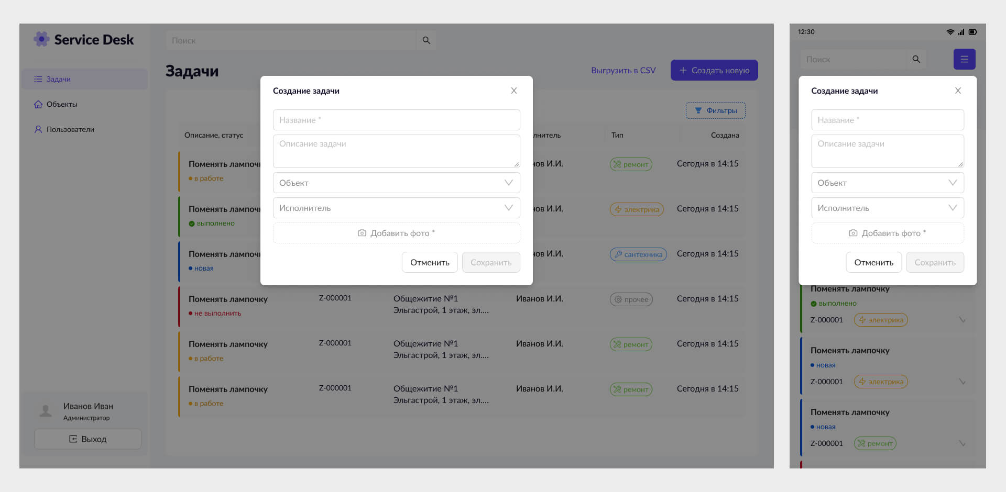1006x492 pixels.
Task: Click the battery icon in mobile status bar
Action: point(972,32)
